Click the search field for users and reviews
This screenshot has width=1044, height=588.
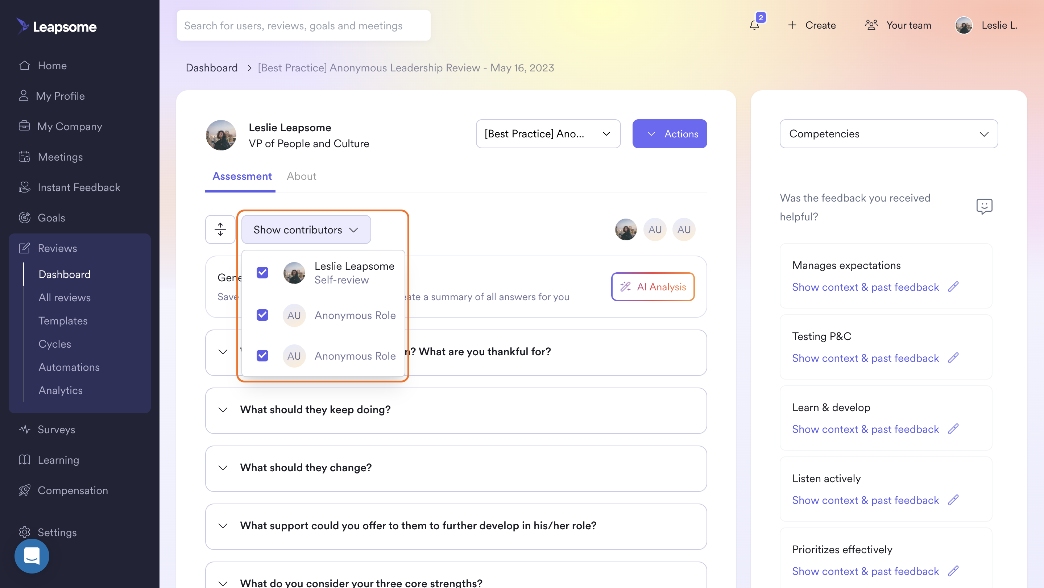pyautogui.click(x=303, y=25)
